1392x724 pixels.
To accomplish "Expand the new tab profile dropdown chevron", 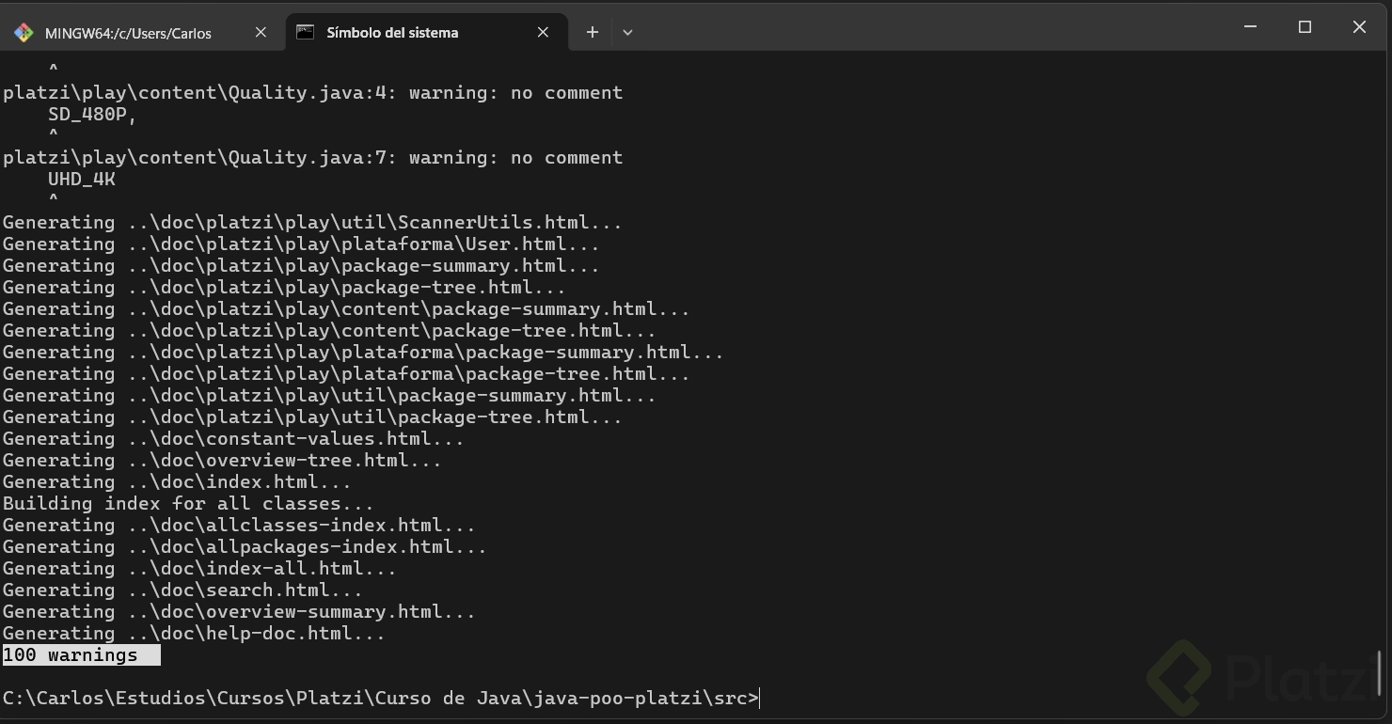I will 627,32.
